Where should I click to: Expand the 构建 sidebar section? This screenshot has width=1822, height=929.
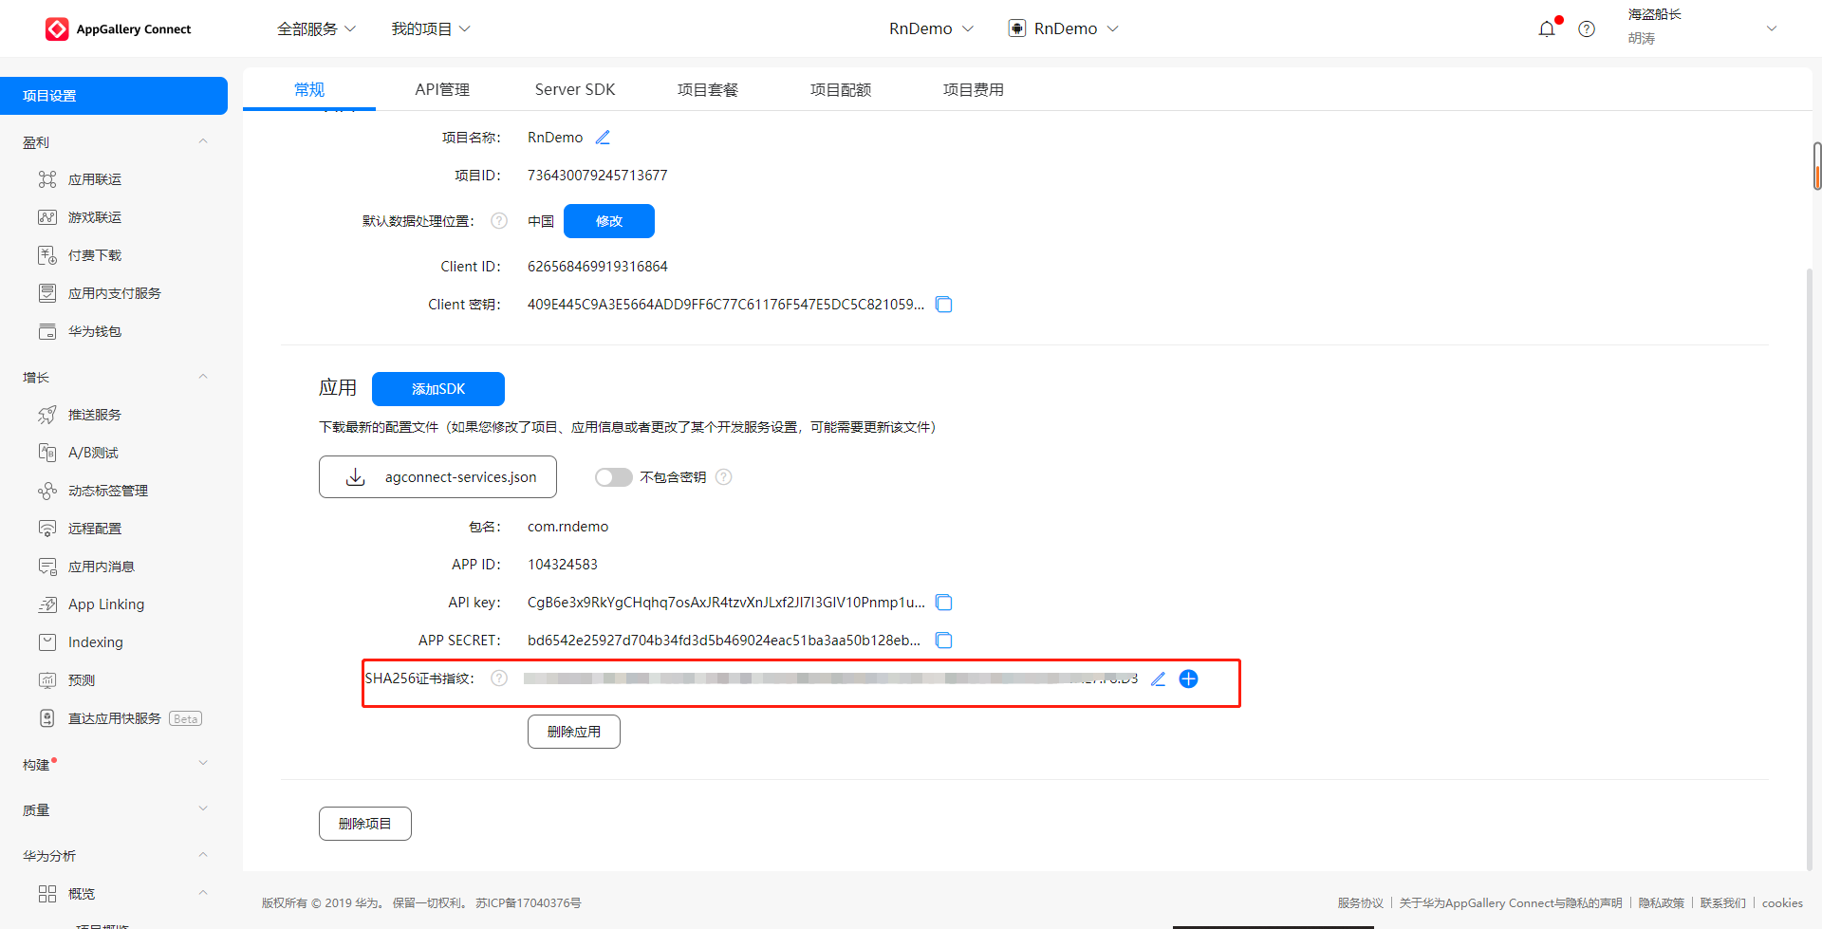point(203,764)
